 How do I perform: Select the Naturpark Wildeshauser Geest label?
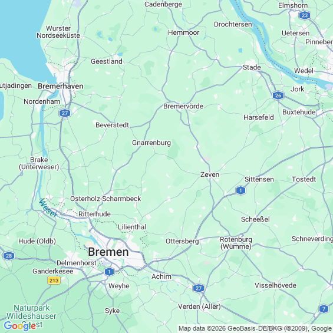coord(31,316)
